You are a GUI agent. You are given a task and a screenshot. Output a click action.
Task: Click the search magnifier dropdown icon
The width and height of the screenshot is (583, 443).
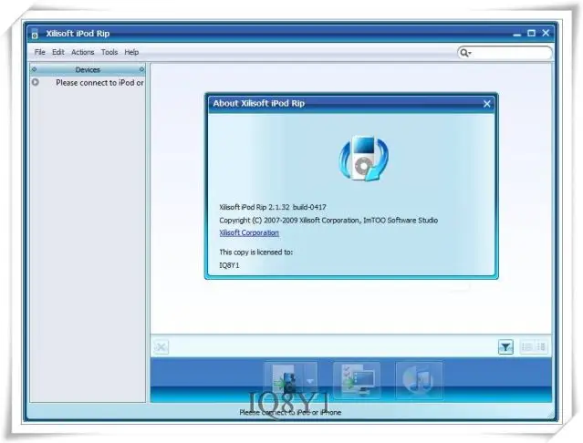465,53
